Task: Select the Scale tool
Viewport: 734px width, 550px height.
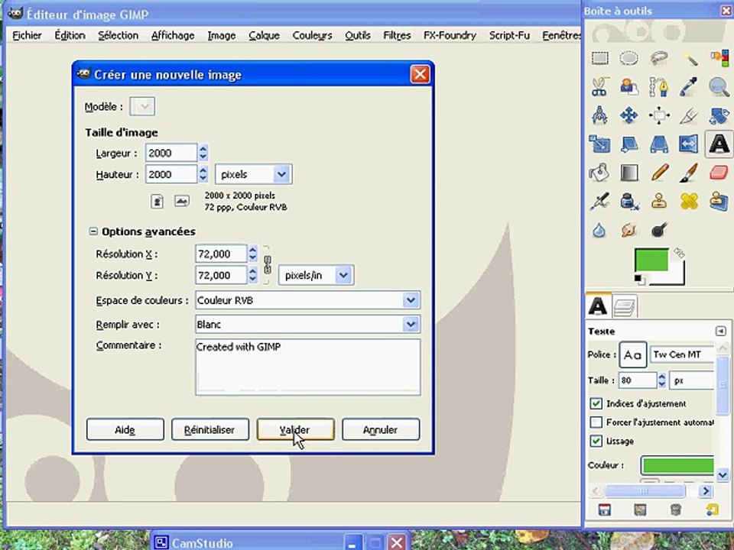Action: pyautogui.click(x=599, y=144)
